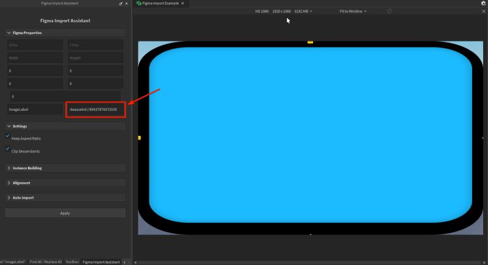Undock the Figma Import Assistant panel
The width and height of the screenshot is (488, 265).
click(x=121, y=4)
